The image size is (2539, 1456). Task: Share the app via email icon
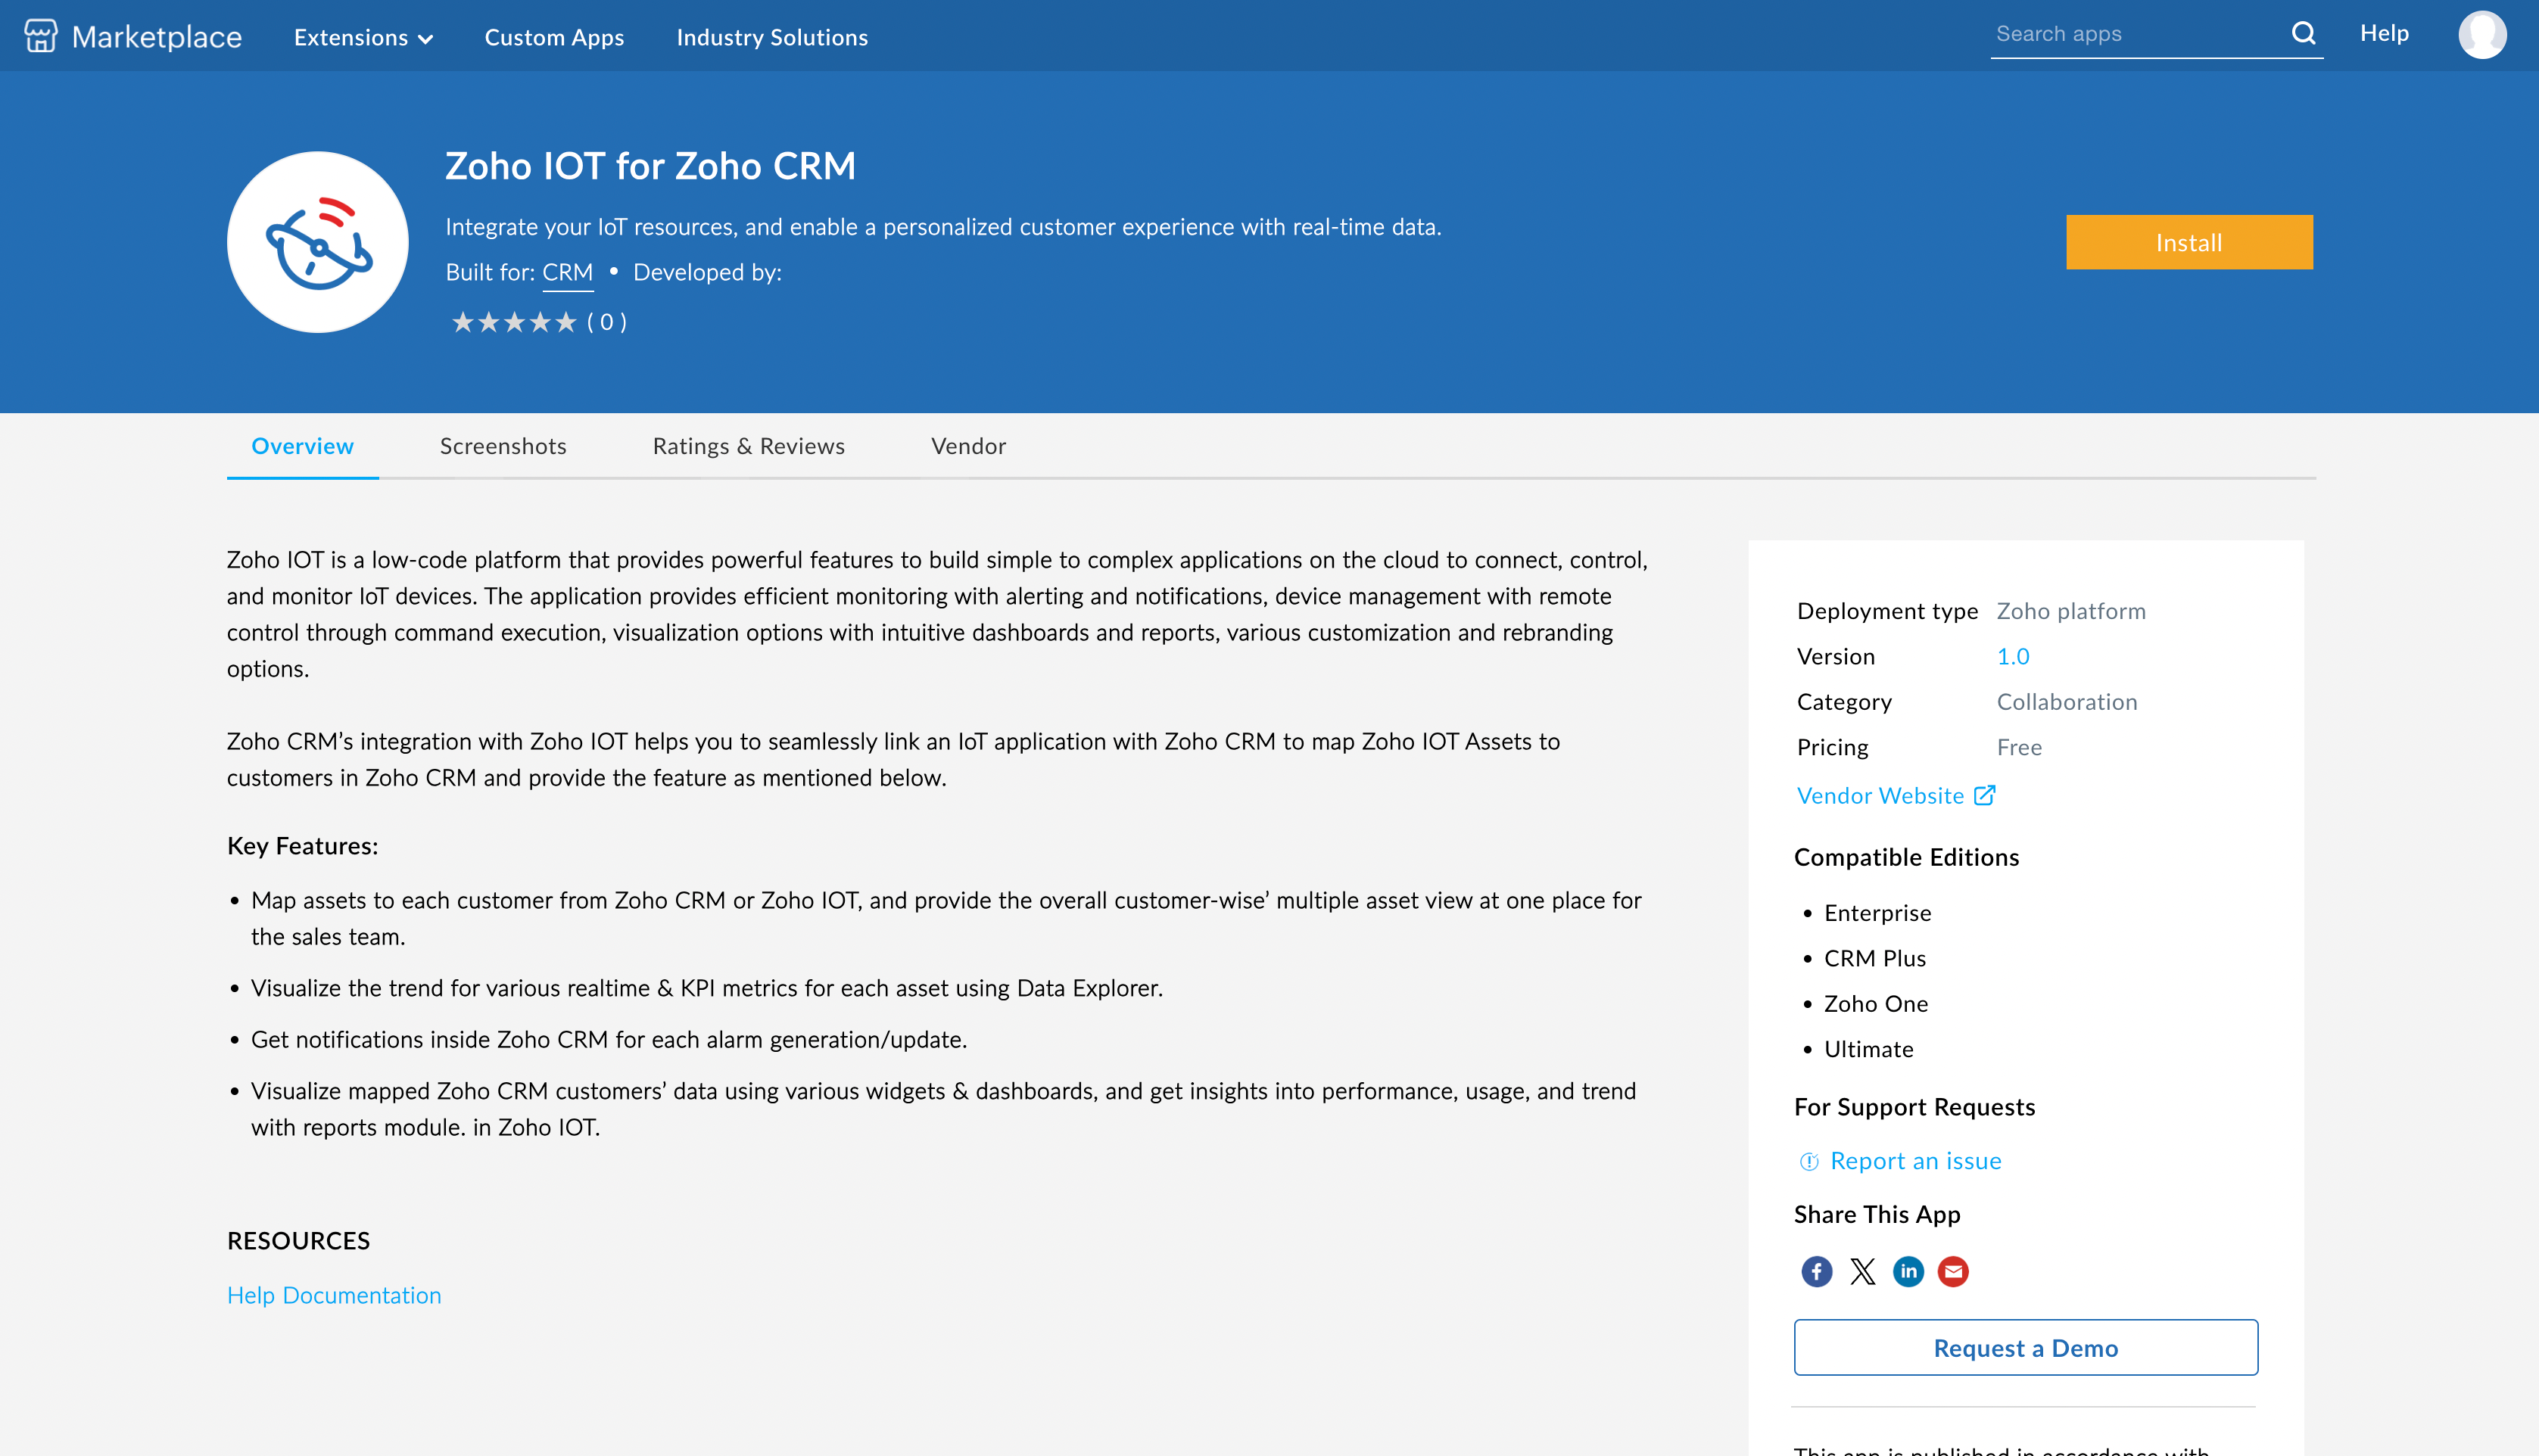[1953, 1271]
